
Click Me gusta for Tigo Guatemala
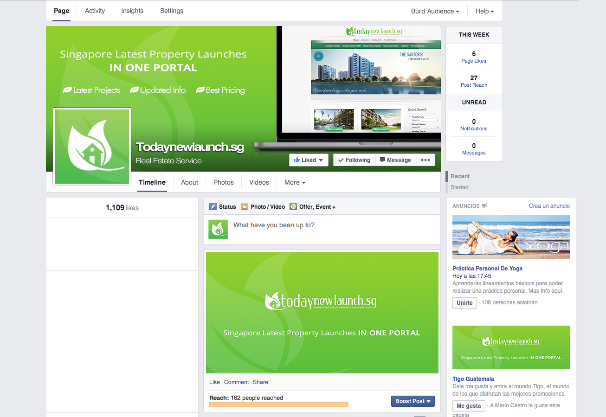(x=469, y=406)
